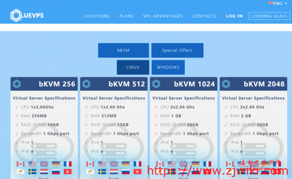Viewport: 292px width, 179px height.
Task: Click CPU 2x2.66 Ghz on bKVM 2048
Action: 247,107
